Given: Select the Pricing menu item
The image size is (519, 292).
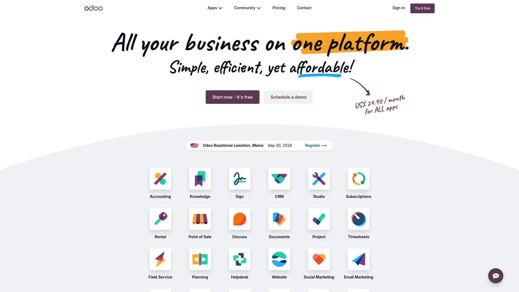Looking at the screenshot, I should click(x=279, y=8).
